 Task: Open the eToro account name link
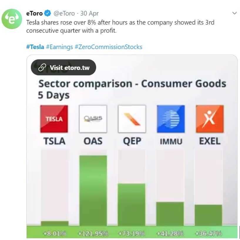tap(34, 13)
